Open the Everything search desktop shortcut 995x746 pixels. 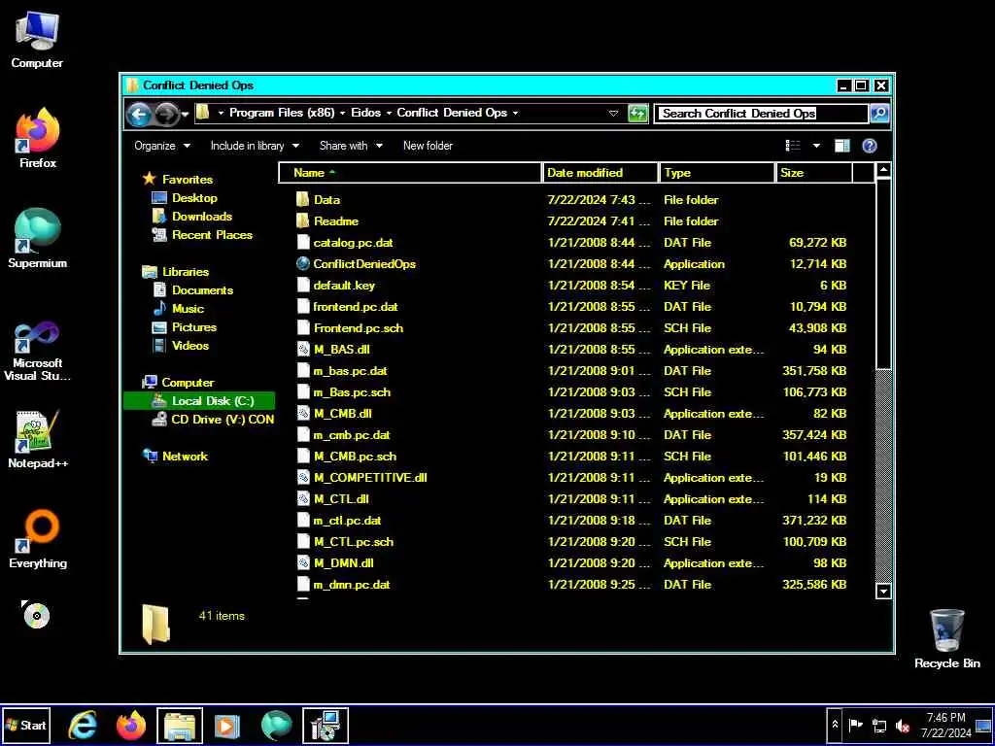tap(38, 539)
